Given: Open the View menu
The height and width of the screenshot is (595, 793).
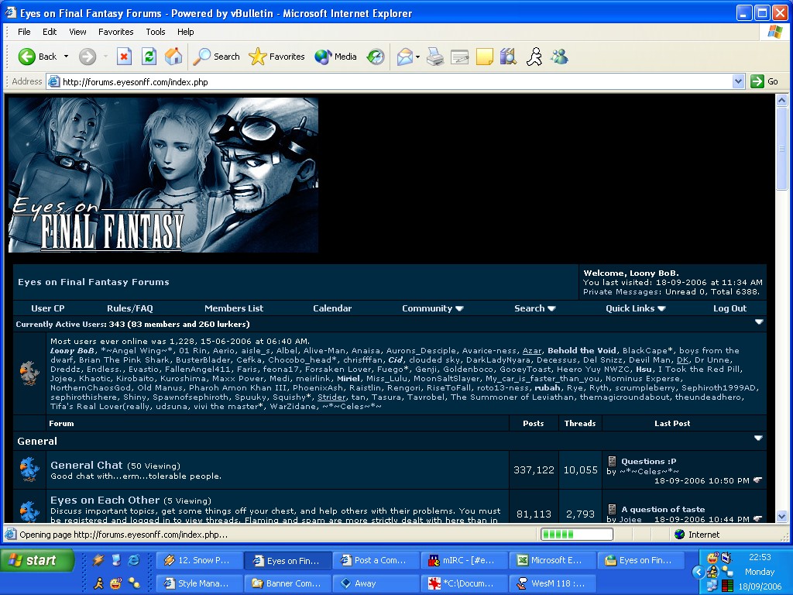Looking at the screenshot, I should tap(77, 32).
